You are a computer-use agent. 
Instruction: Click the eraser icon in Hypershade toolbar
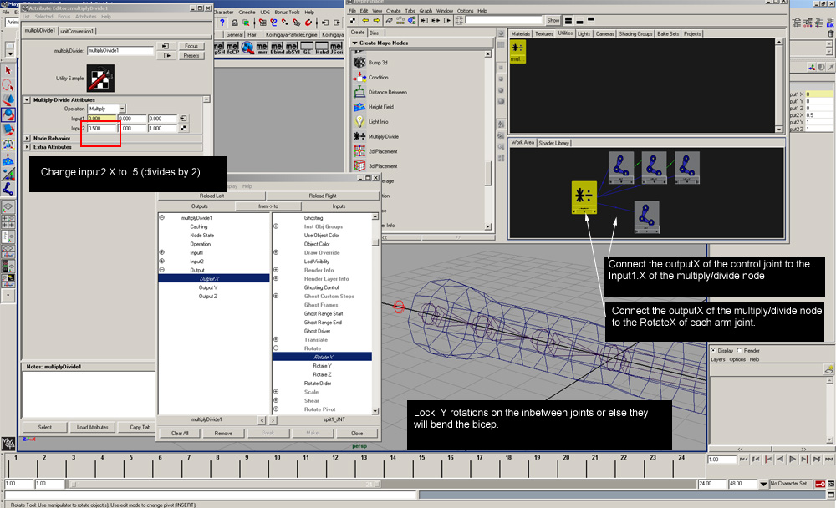(x=389, y=20)
